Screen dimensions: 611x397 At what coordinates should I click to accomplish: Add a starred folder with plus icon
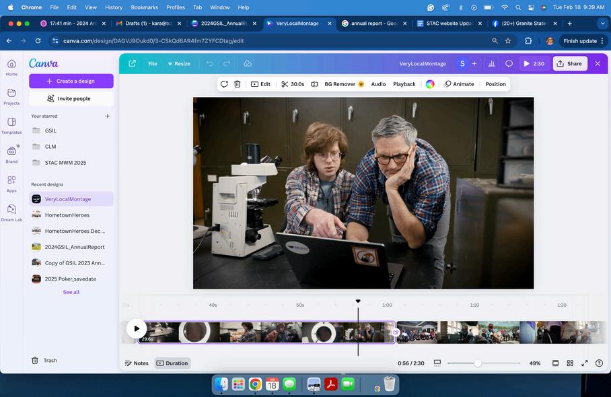point(108,116)
